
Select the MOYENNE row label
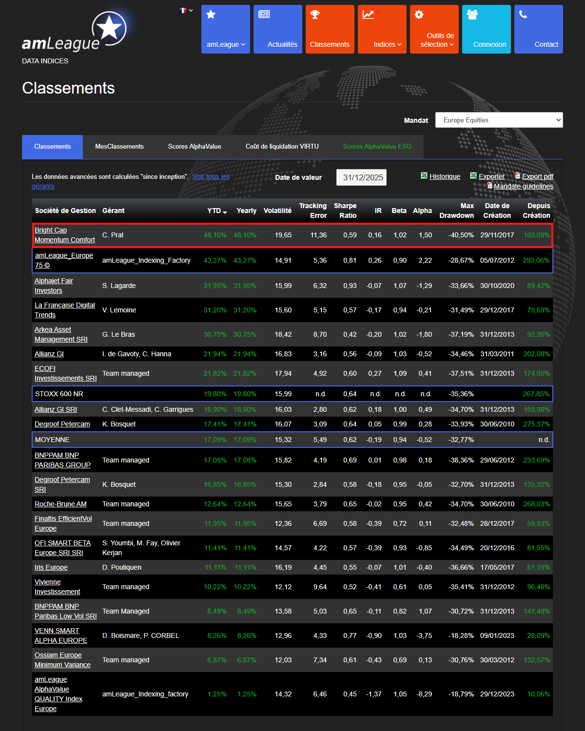(52, 440)
